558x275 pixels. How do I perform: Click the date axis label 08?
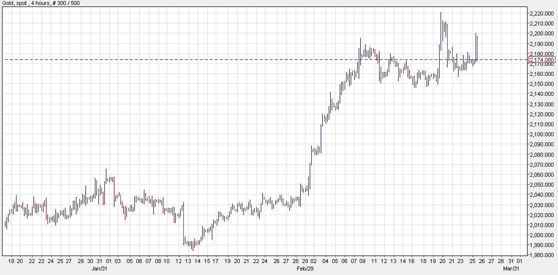coord(158,261)
